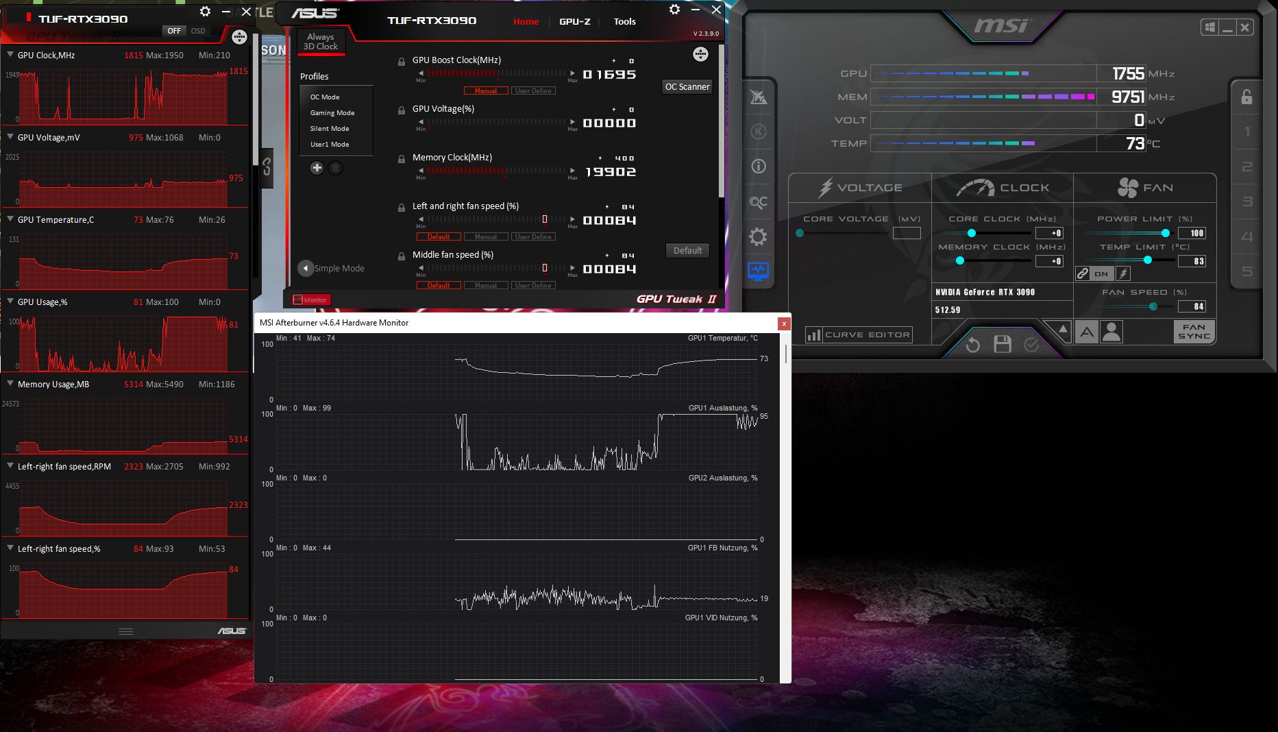Collapse Left-right fan speed,% graph section
Viewport: 1278px width, 732px height.
(10, 548)
